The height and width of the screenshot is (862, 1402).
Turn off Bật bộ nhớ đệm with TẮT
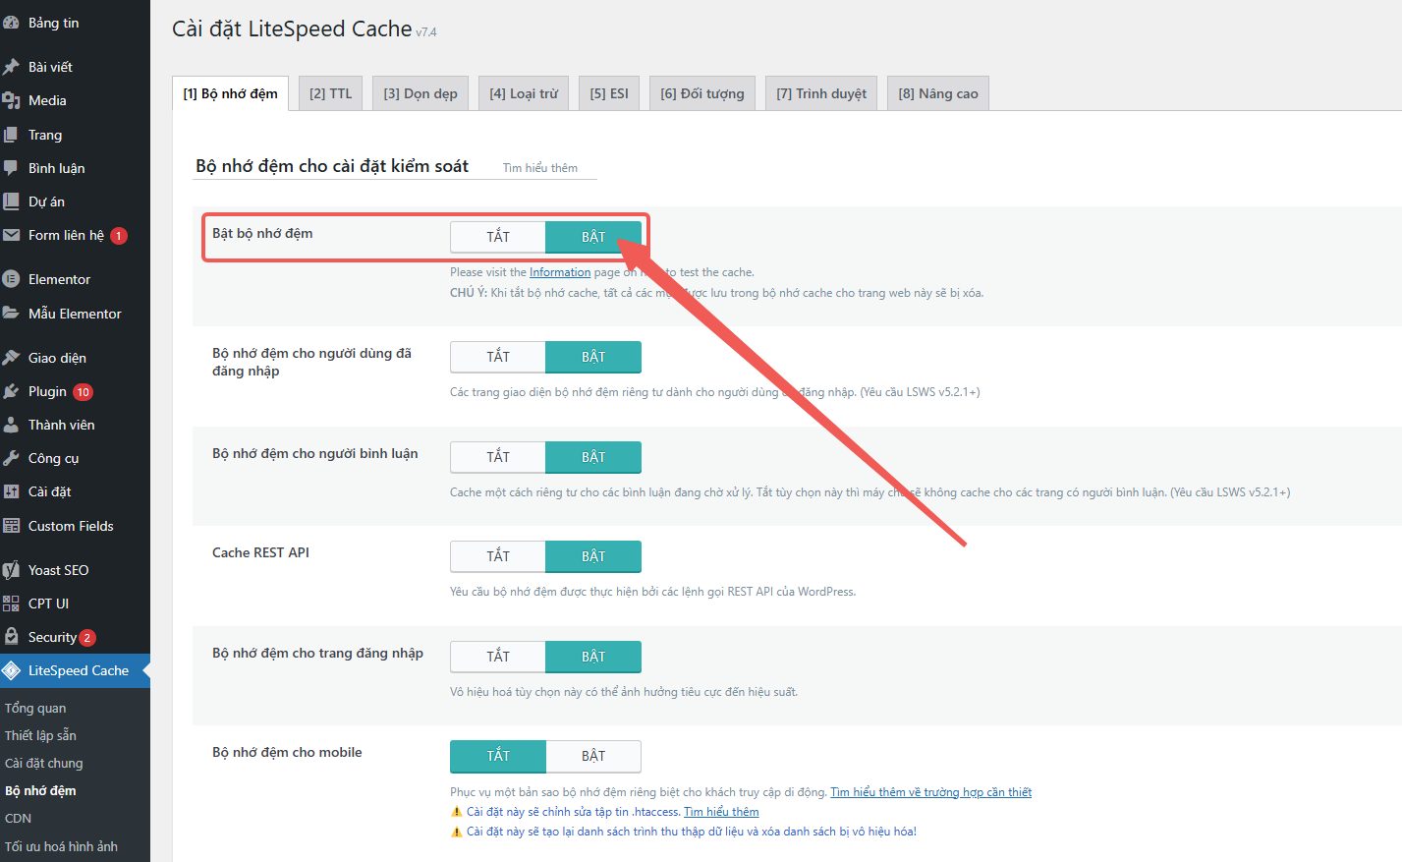coord(498,237)
